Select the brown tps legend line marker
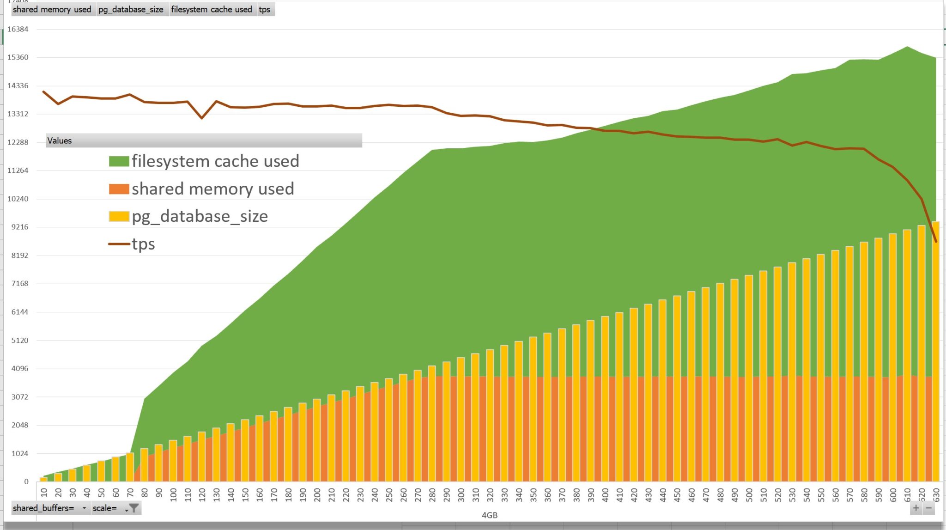The height and width of the screenshot is (530, 946). pos(119,244)
